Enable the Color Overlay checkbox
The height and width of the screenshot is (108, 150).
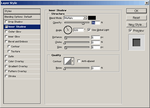pos(6,61)
